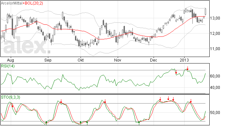The height and width of the screenshot is (126, 225).
Task: Click the 60,00 RSI axis value
Action: coord(215,76)
